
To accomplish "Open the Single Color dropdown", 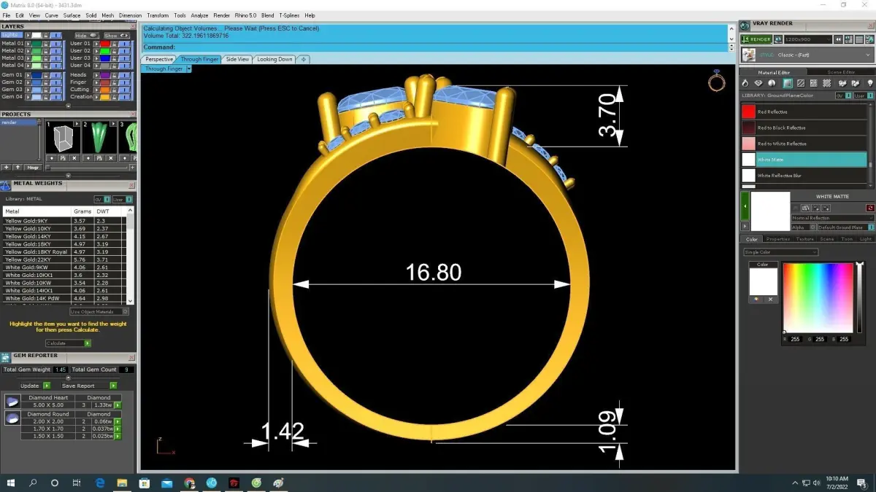I will point(780,252).
